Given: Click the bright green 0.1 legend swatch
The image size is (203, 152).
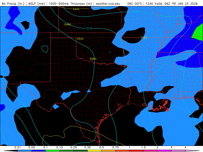Looking at the screenshot, I should tap(53, 151).
